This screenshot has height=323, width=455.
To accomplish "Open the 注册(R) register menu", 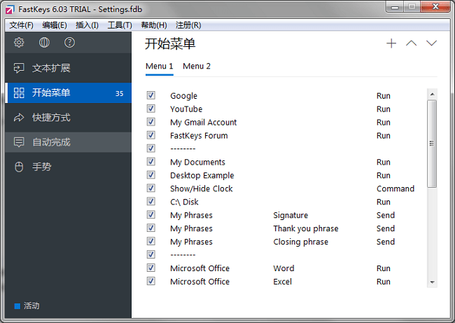I will coord(188,25).
